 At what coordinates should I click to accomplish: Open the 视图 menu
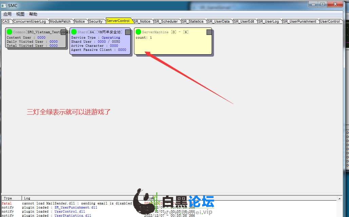[x=20, y=14]
